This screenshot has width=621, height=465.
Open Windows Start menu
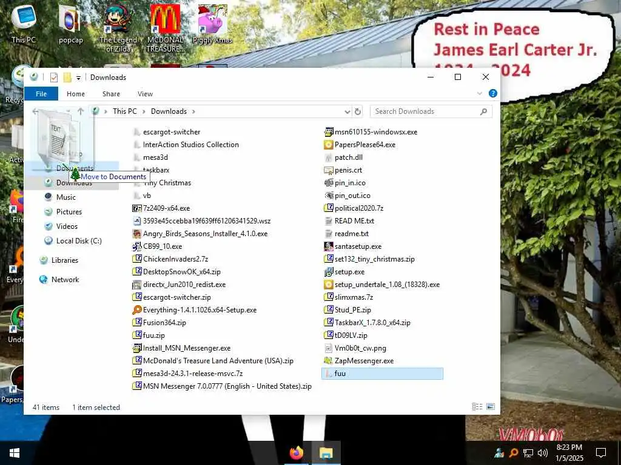pos(15,453)
